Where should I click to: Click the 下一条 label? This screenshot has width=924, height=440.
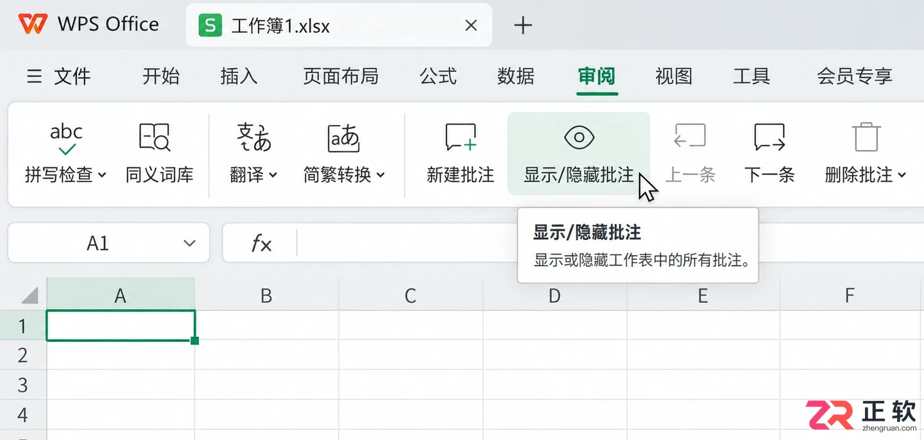(769, 174)
